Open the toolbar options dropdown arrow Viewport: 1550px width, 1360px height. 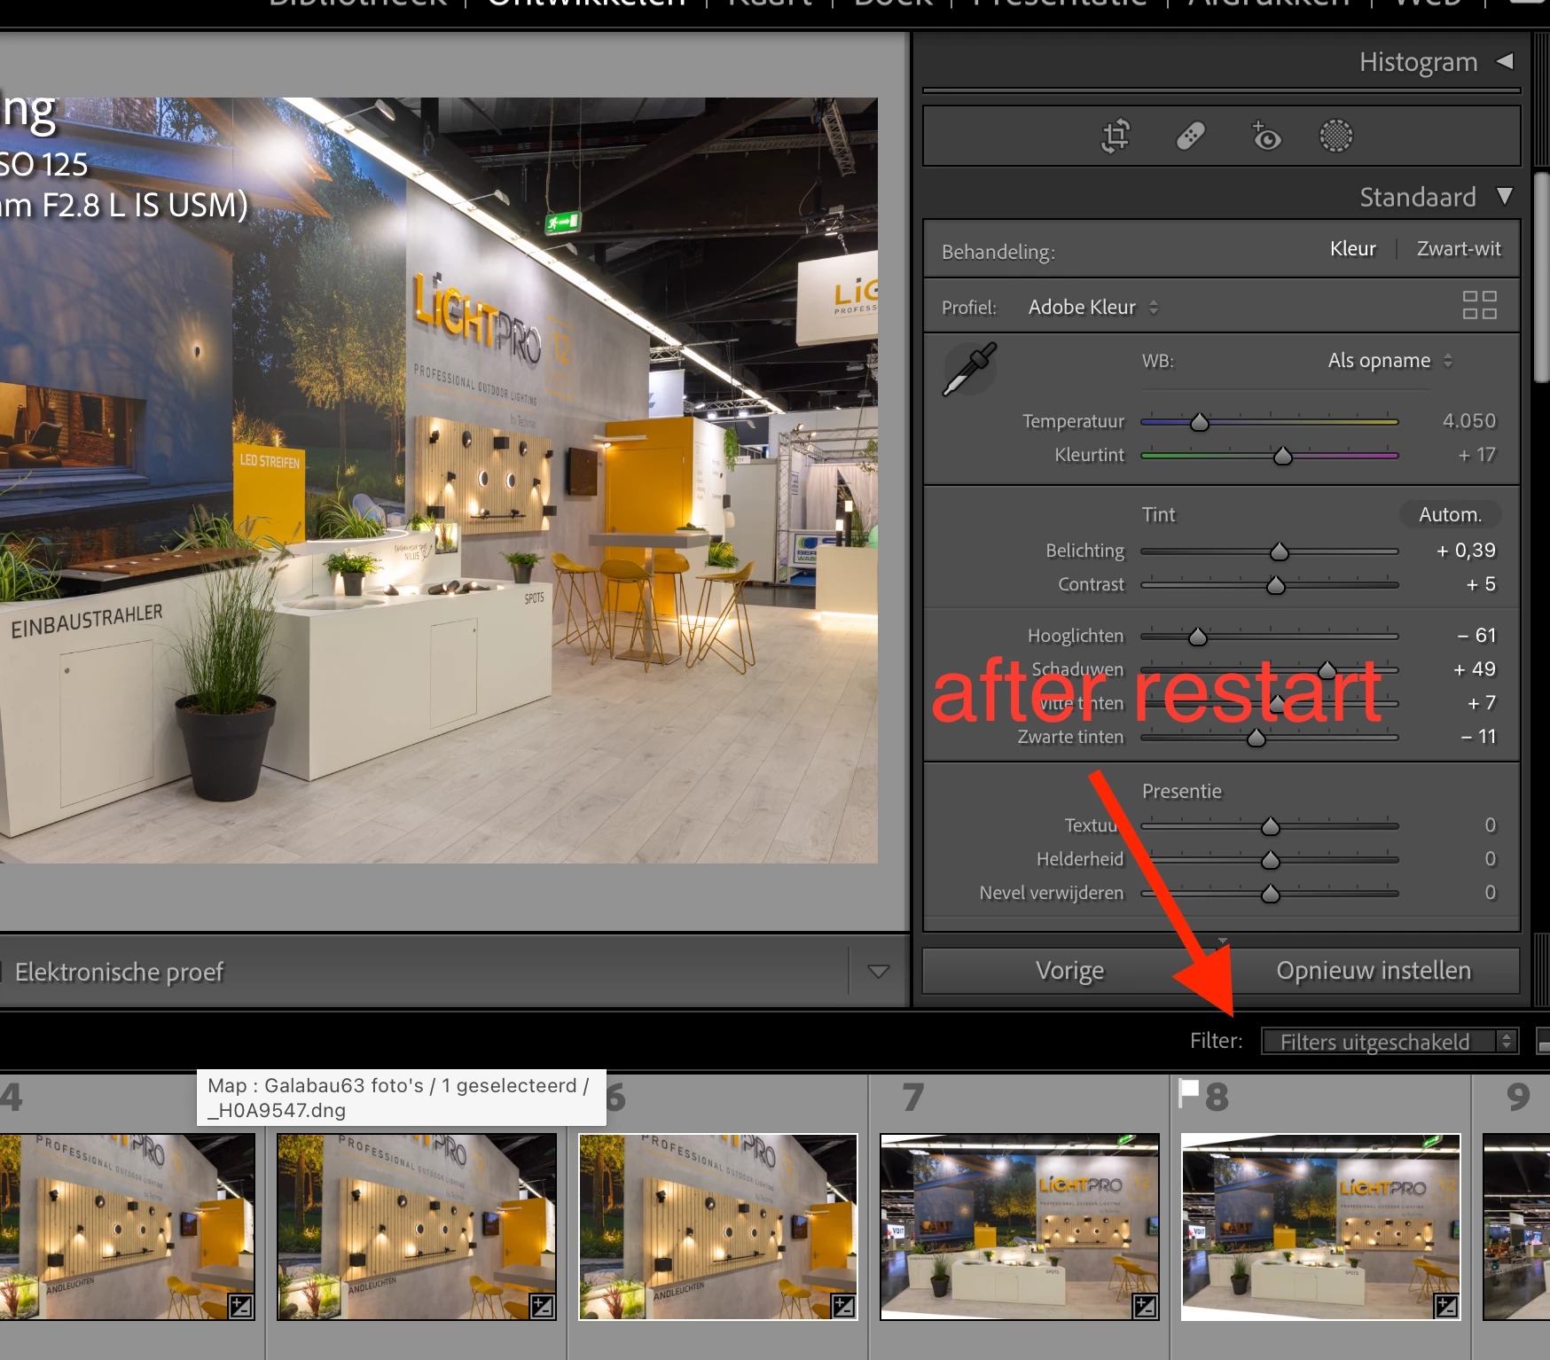[878, 972]
